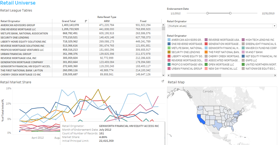Click Reverse Mortgage USA legend color swatch
Image resolution: width=279 pixels, height=145 pixels.
point(206,40)
